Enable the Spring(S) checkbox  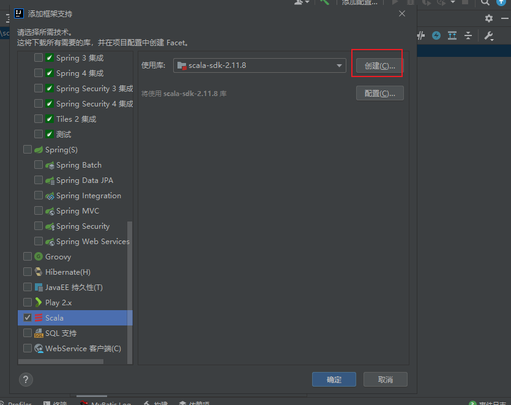pyautogui.click(x=28, y=149)
